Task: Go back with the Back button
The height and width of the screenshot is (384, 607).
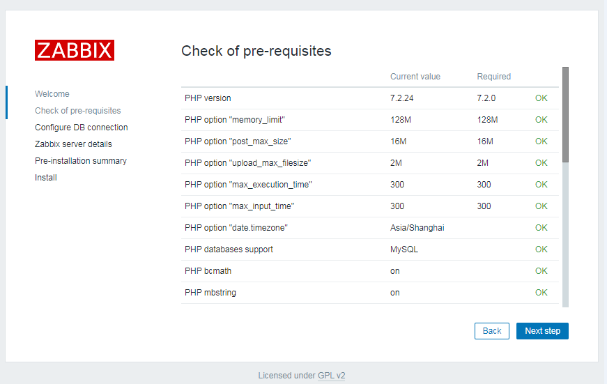Action: 491,331
